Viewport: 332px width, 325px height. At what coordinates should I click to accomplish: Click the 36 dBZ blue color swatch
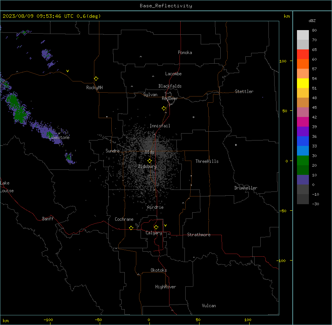tap(303, 141)
